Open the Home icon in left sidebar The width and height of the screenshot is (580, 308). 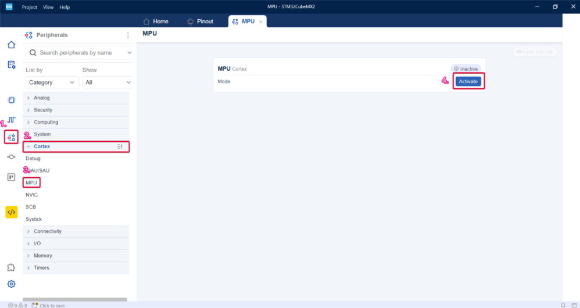point(12,45)
